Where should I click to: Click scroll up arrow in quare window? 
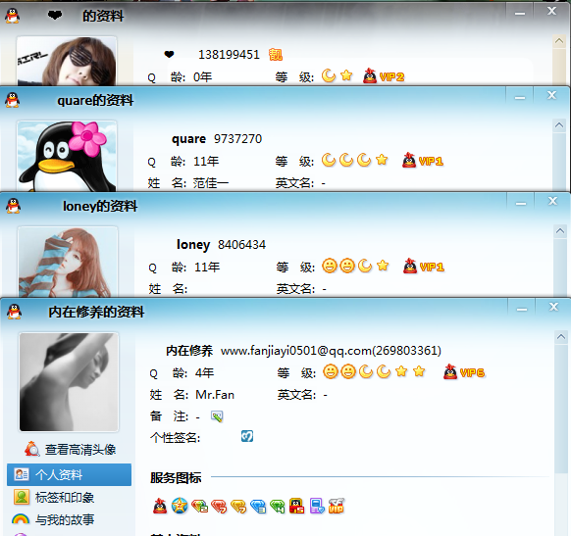(x=559, y=125)
